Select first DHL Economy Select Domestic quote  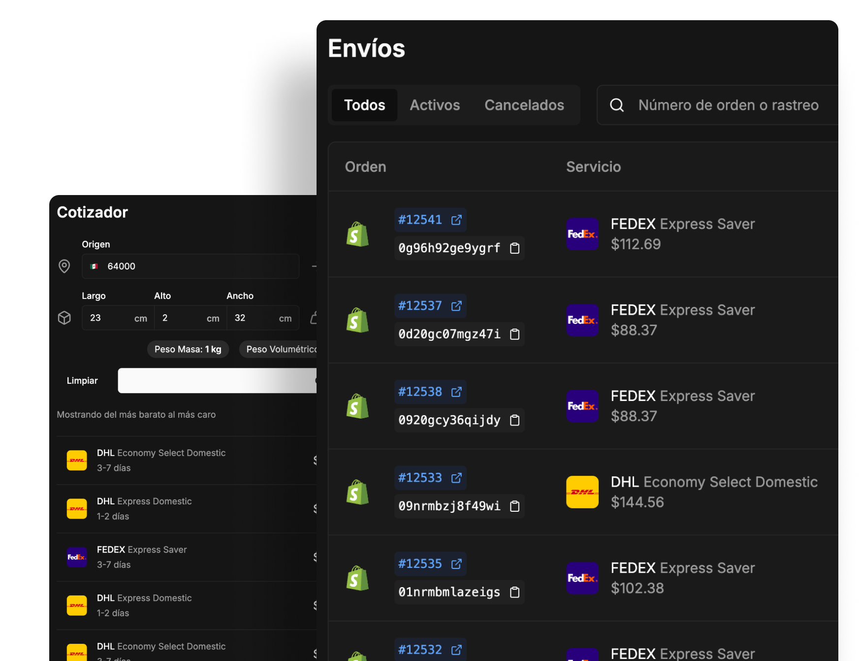187,460
